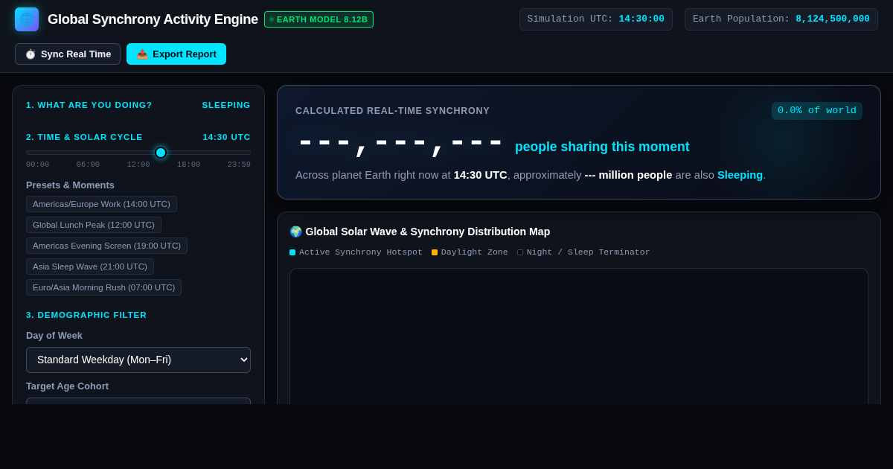Click the 23:59 slider tick label
The width and height of the screenshot is (893, 469).
click(239, 165)
